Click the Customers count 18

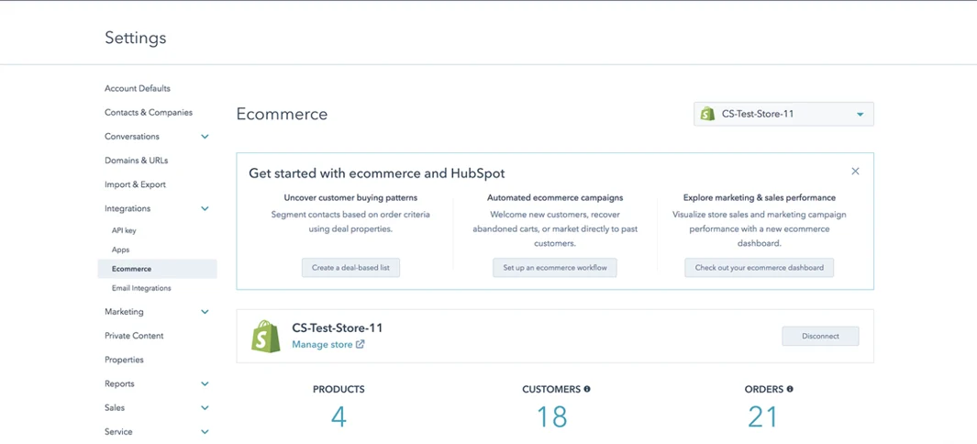click(552, 417)
